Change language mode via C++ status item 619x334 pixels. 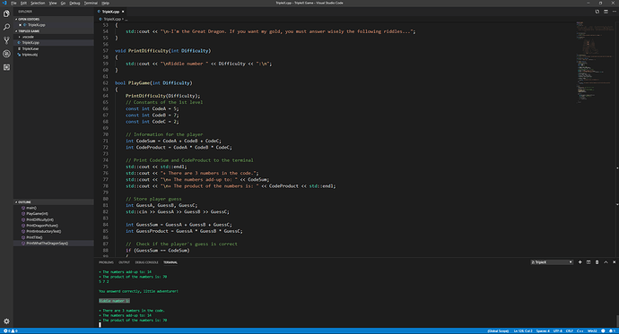click(580, 330)
